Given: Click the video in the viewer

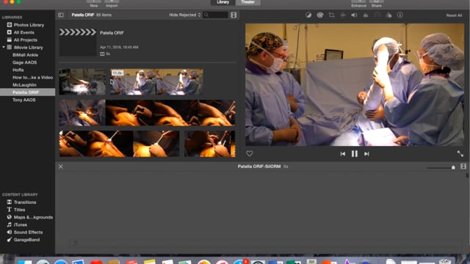Looking at the screenshot, I should pyautogui.click(x=355, y=85).
